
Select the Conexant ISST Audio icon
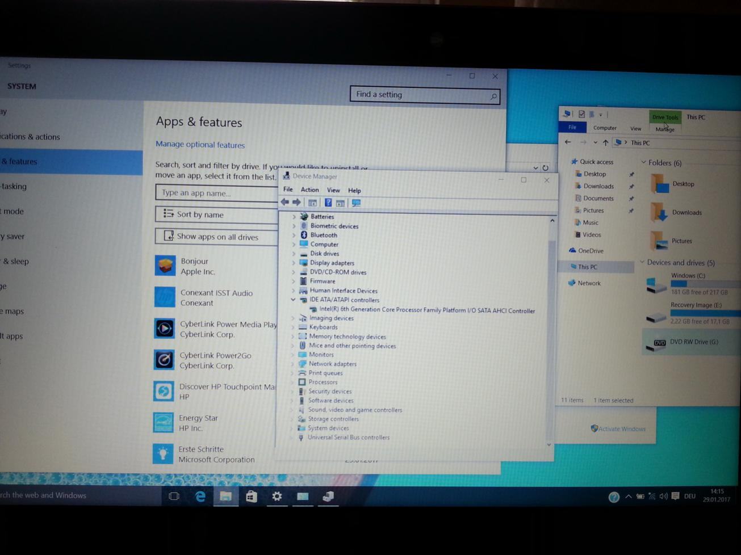(165, 297)
